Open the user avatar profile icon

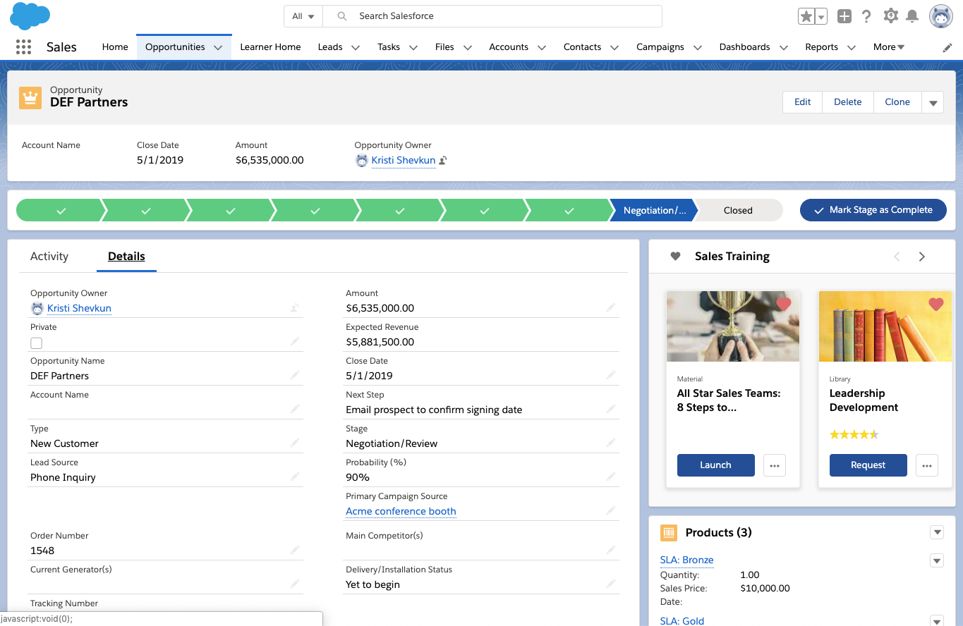(940, 16)
